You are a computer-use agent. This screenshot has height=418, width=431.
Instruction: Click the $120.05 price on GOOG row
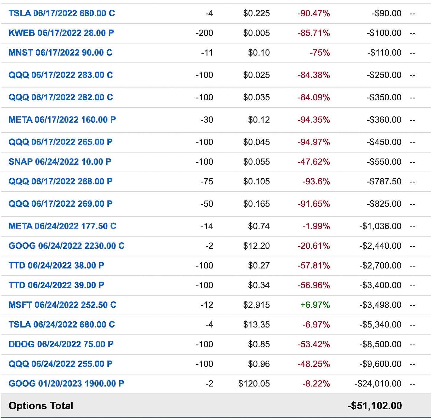pos(254,384)
